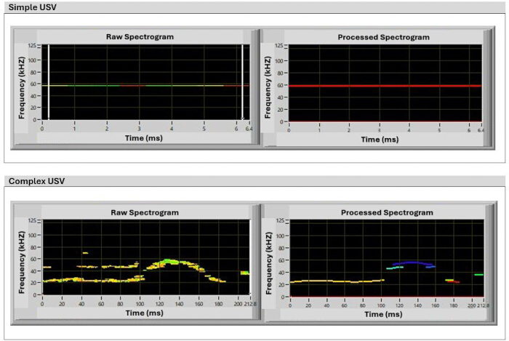Click the green segment at right edge of Complex processed spectrogram
The height and width of the screenshot is (341, 509).
[x=478, y=275]
